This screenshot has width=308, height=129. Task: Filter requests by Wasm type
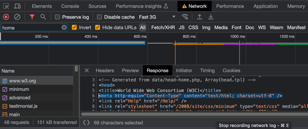point(276,27)
